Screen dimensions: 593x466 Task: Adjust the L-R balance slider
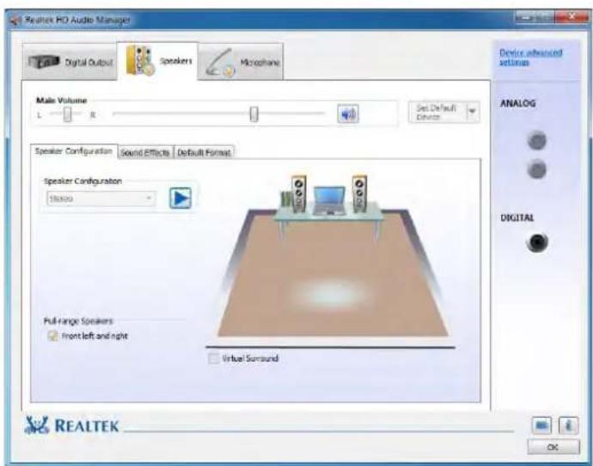(x=67, y=114)
